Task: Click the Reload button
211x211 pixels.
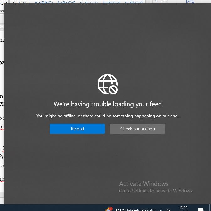Action: click(x=77, y=129)
